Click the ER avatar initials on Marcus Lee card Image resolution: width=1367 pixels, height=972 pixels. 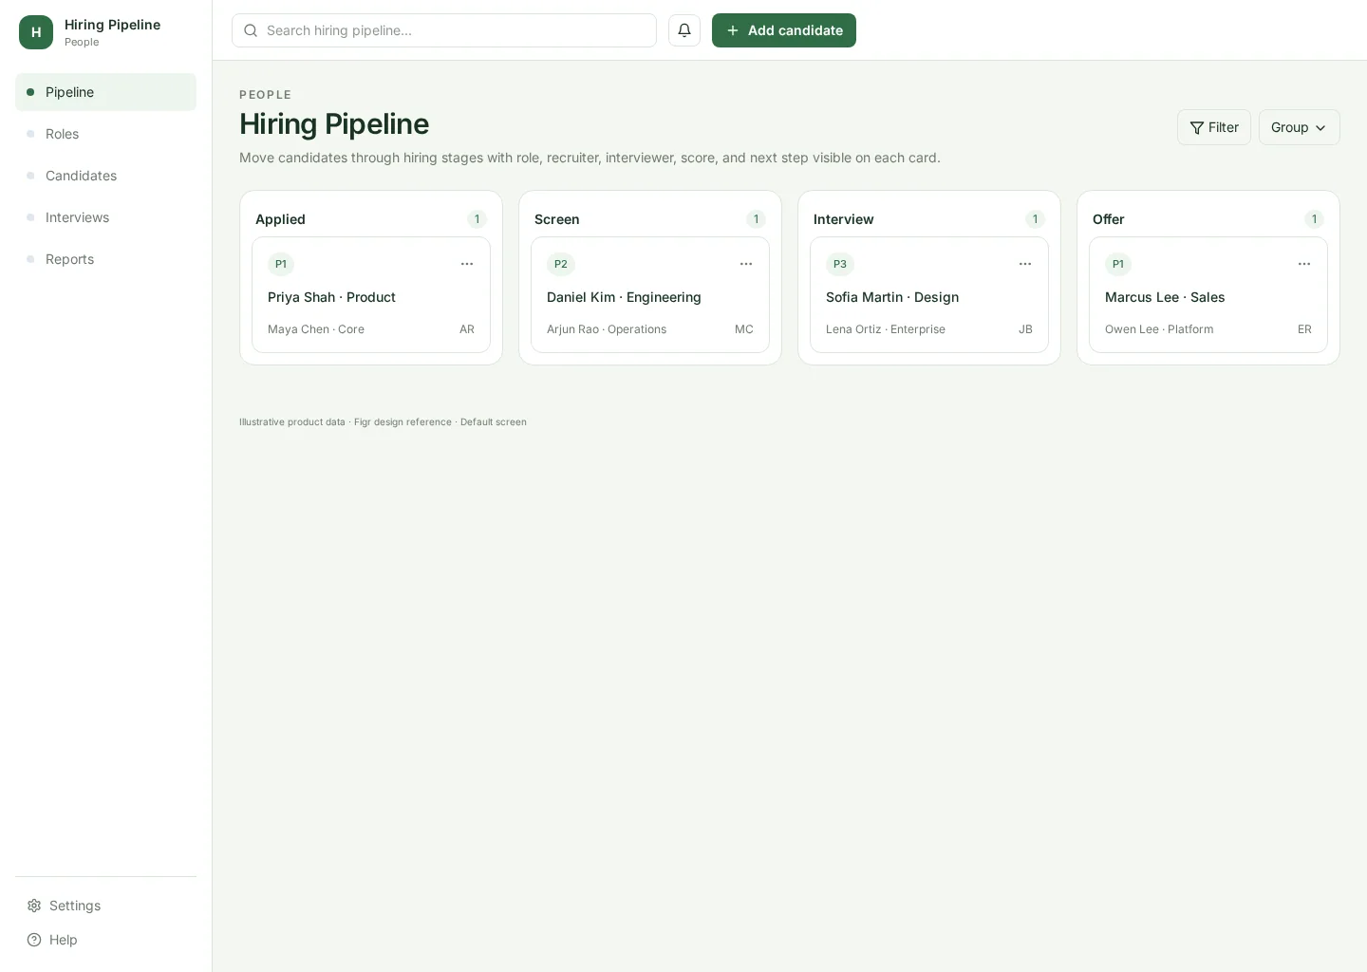tap(1304, 329)
